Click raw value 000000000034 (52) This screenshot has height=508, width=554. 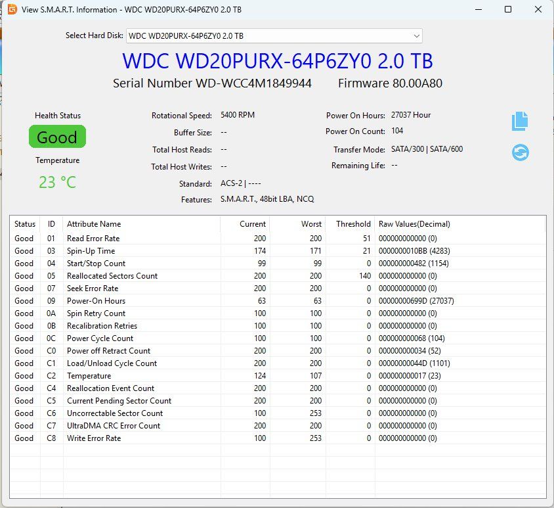click(x=410, y=351)
